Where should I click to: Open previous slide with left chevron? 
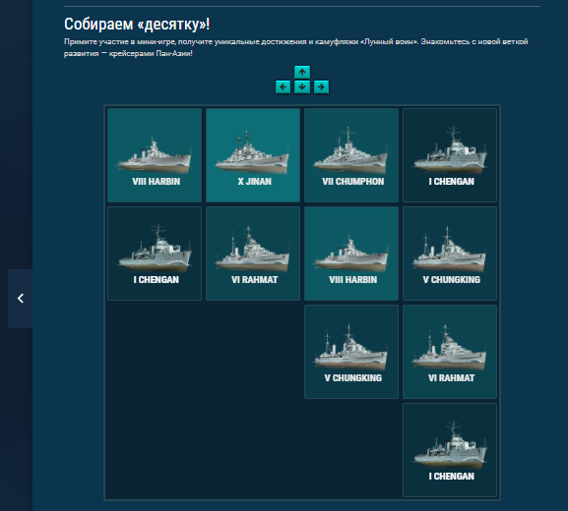tap(21, 299)
